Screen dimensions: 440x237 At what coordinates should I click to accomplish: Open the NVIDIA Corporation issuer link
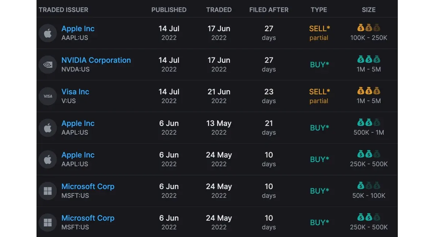coord(96,60)
